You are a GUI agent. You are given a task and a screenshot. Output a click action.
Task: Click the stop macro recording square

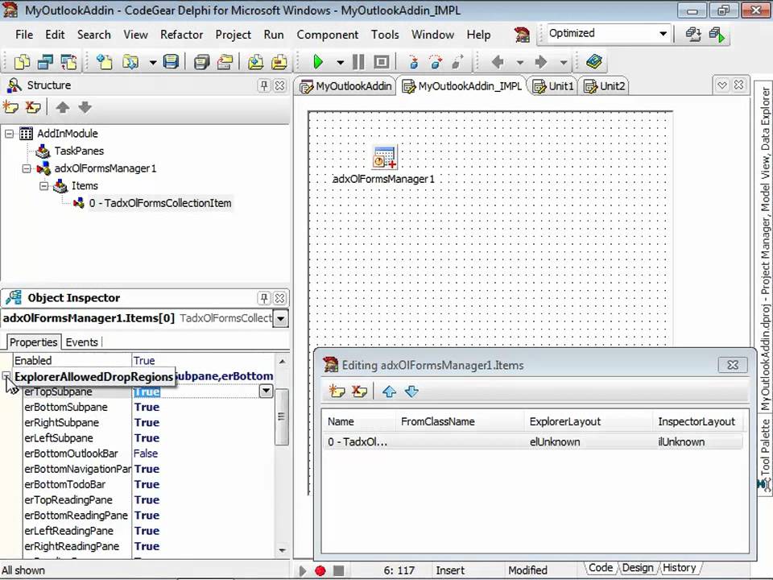[339, 570]
